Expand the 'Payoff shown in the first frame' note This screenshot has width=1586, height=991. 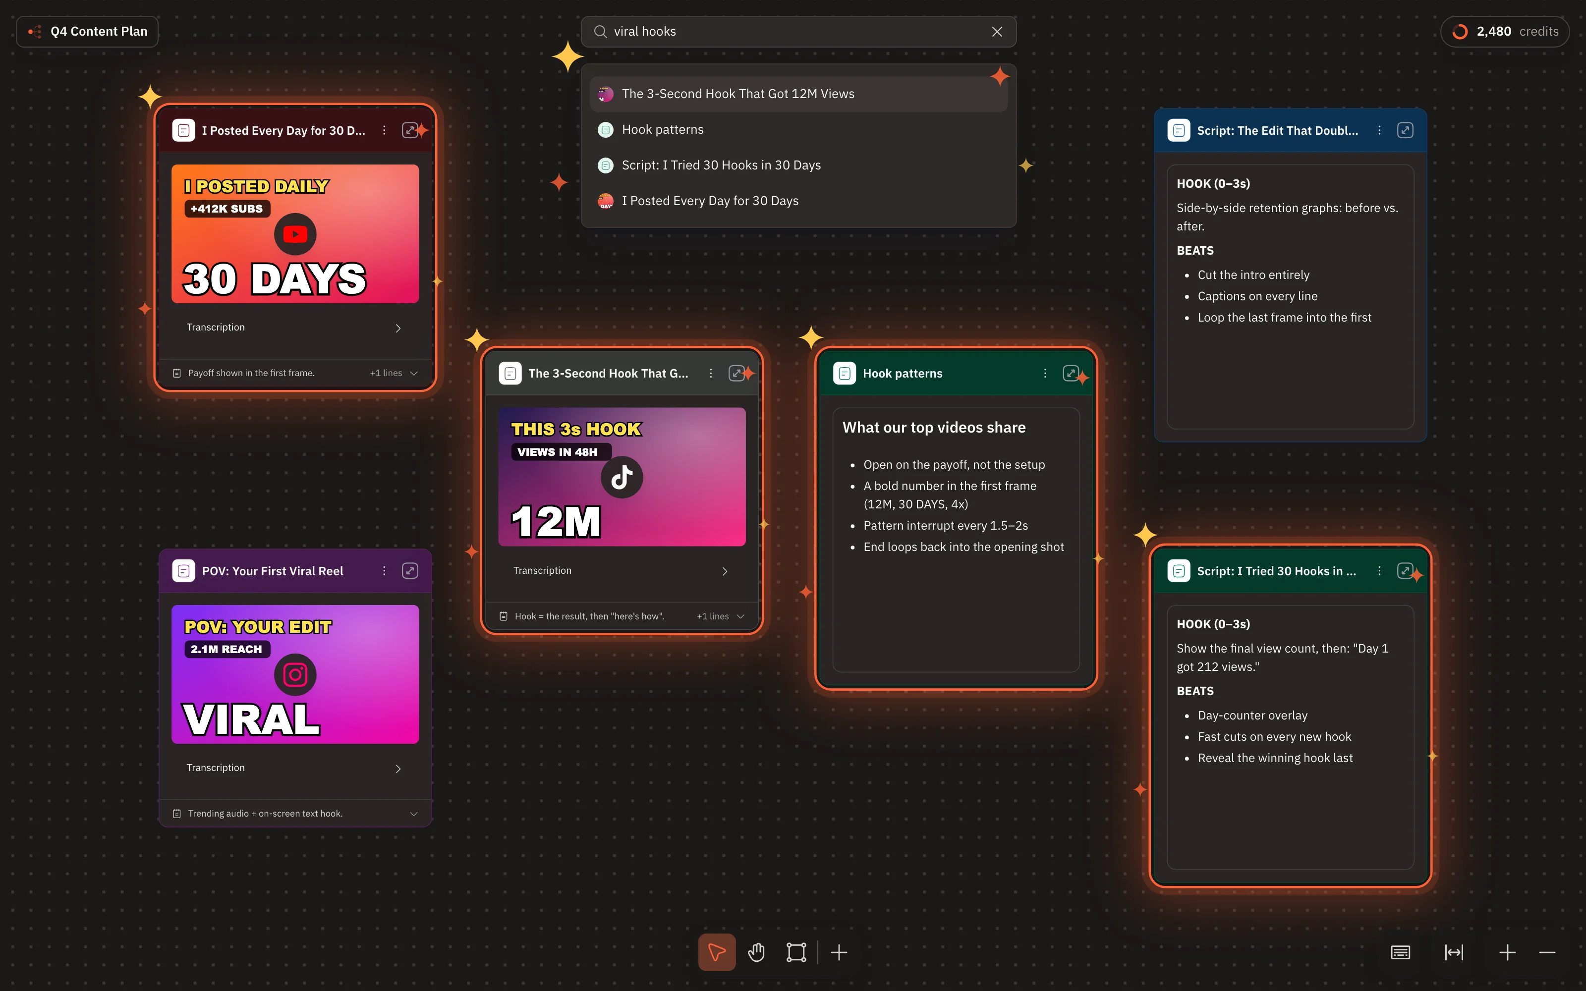pos(413,373)
